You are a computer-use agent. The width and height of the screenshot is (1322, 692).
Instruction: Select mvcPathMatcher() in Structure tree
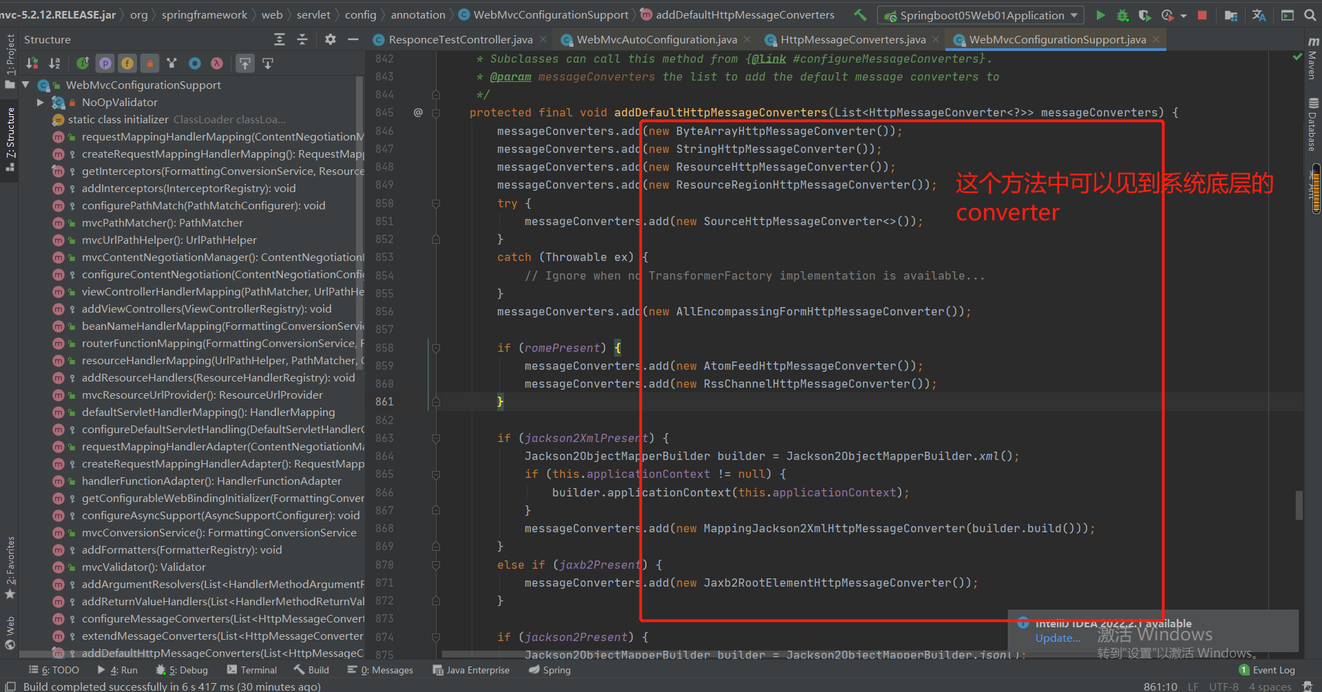click(162, 222)
